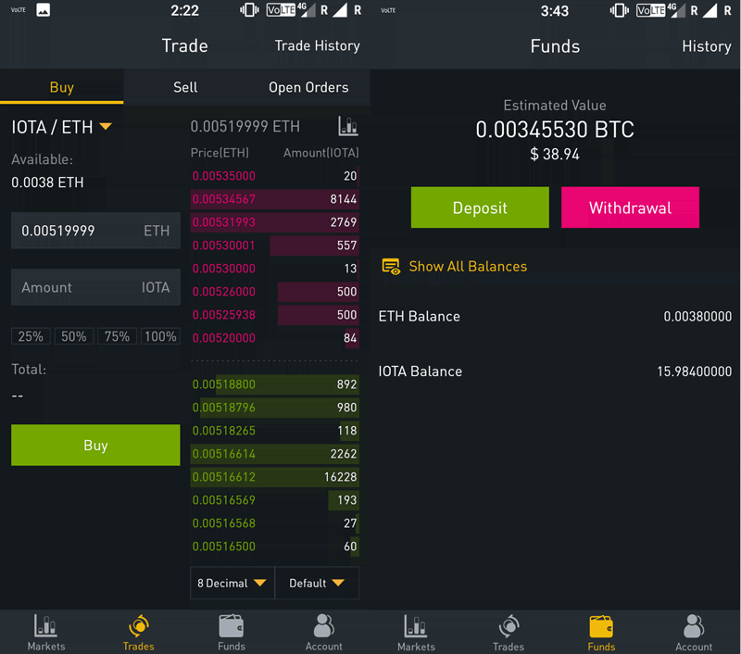Select the buy order at 0.00516614
The height and width of the screenshot is (654, 741).
click(274, 454)
